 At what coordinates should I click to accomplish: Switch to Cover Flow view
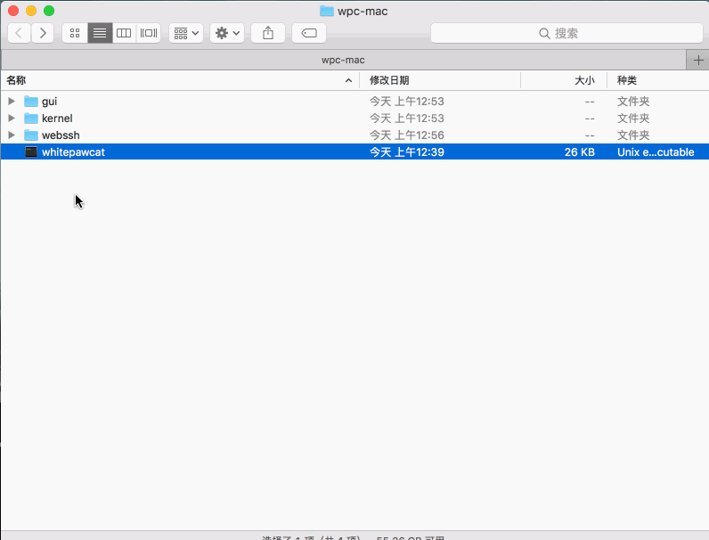click(x=149, y=33)
